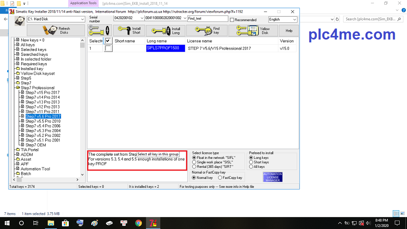Check the box for the SIFLS7PROF1500 row
The width and height of the screenshot is (407, 229).
tap(108, 48)
